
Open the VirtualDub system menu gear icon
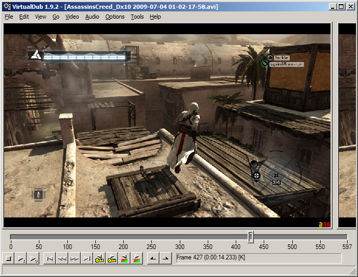[x=7, y=7]
